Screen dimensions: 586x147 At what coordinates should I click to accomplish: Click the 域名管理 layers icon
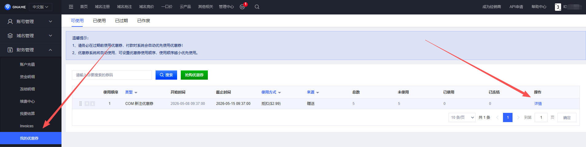click(x=10, y=36)
